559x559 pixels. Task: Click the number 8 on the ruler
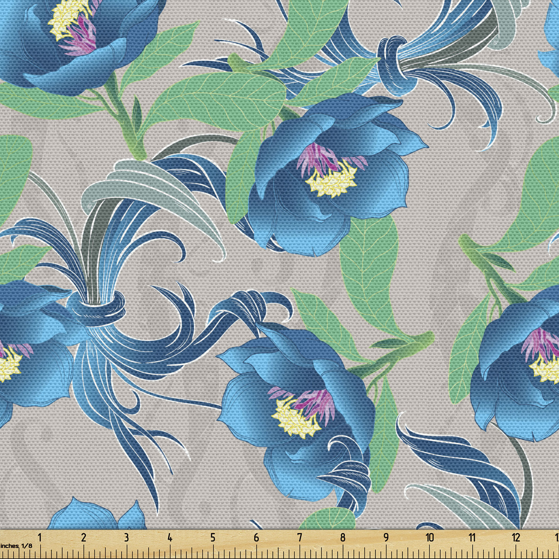tap(343, 537)
